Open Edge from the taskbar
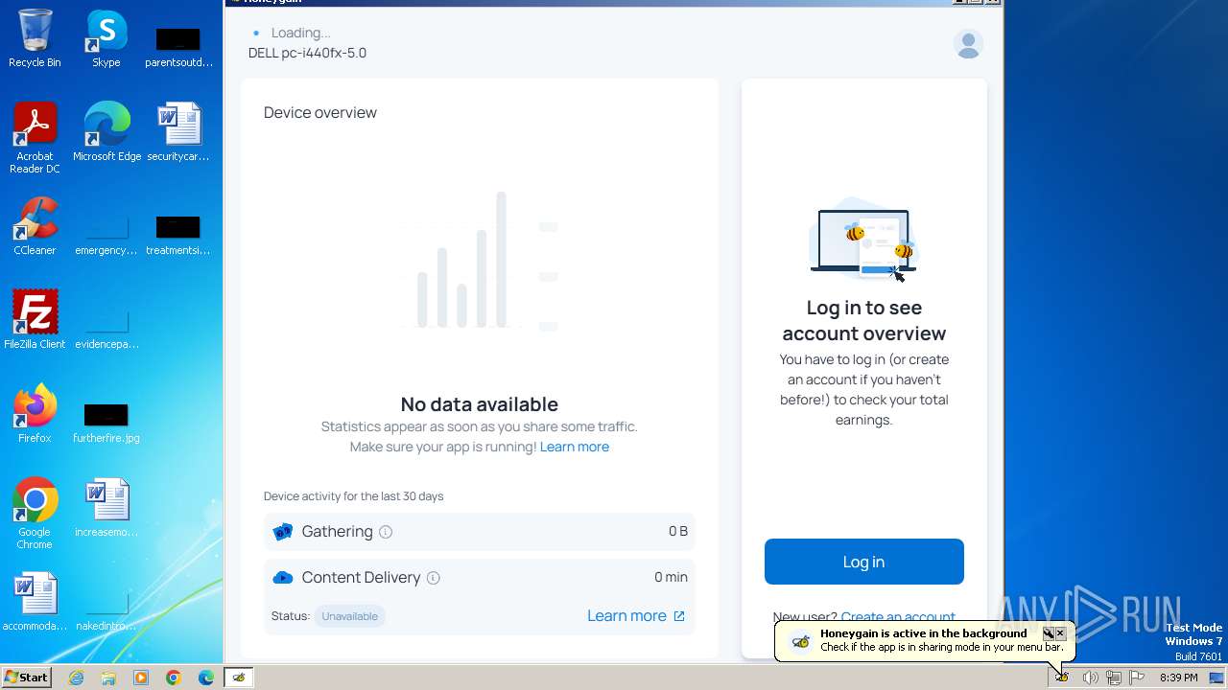The image size is (1228, 690). tap(206, 678)
